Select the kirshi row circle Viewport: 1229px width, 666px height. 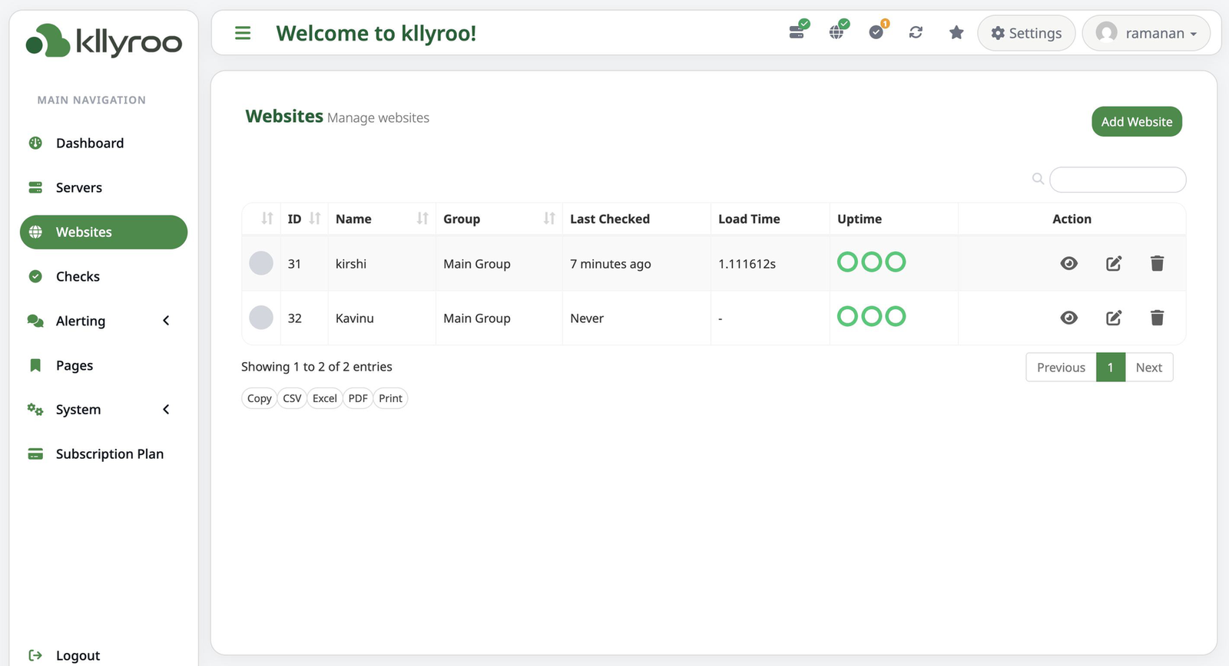261,263
